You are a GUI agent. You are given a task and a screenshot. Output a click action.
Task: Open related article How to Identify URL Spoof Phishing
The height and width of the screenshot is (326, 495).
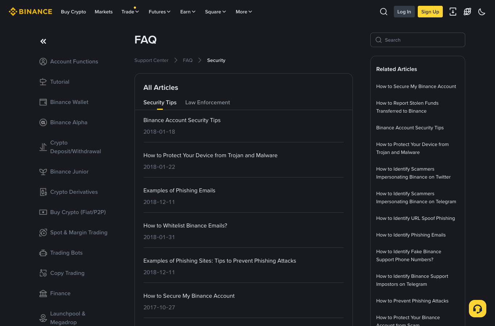click(x=416, y=218)
